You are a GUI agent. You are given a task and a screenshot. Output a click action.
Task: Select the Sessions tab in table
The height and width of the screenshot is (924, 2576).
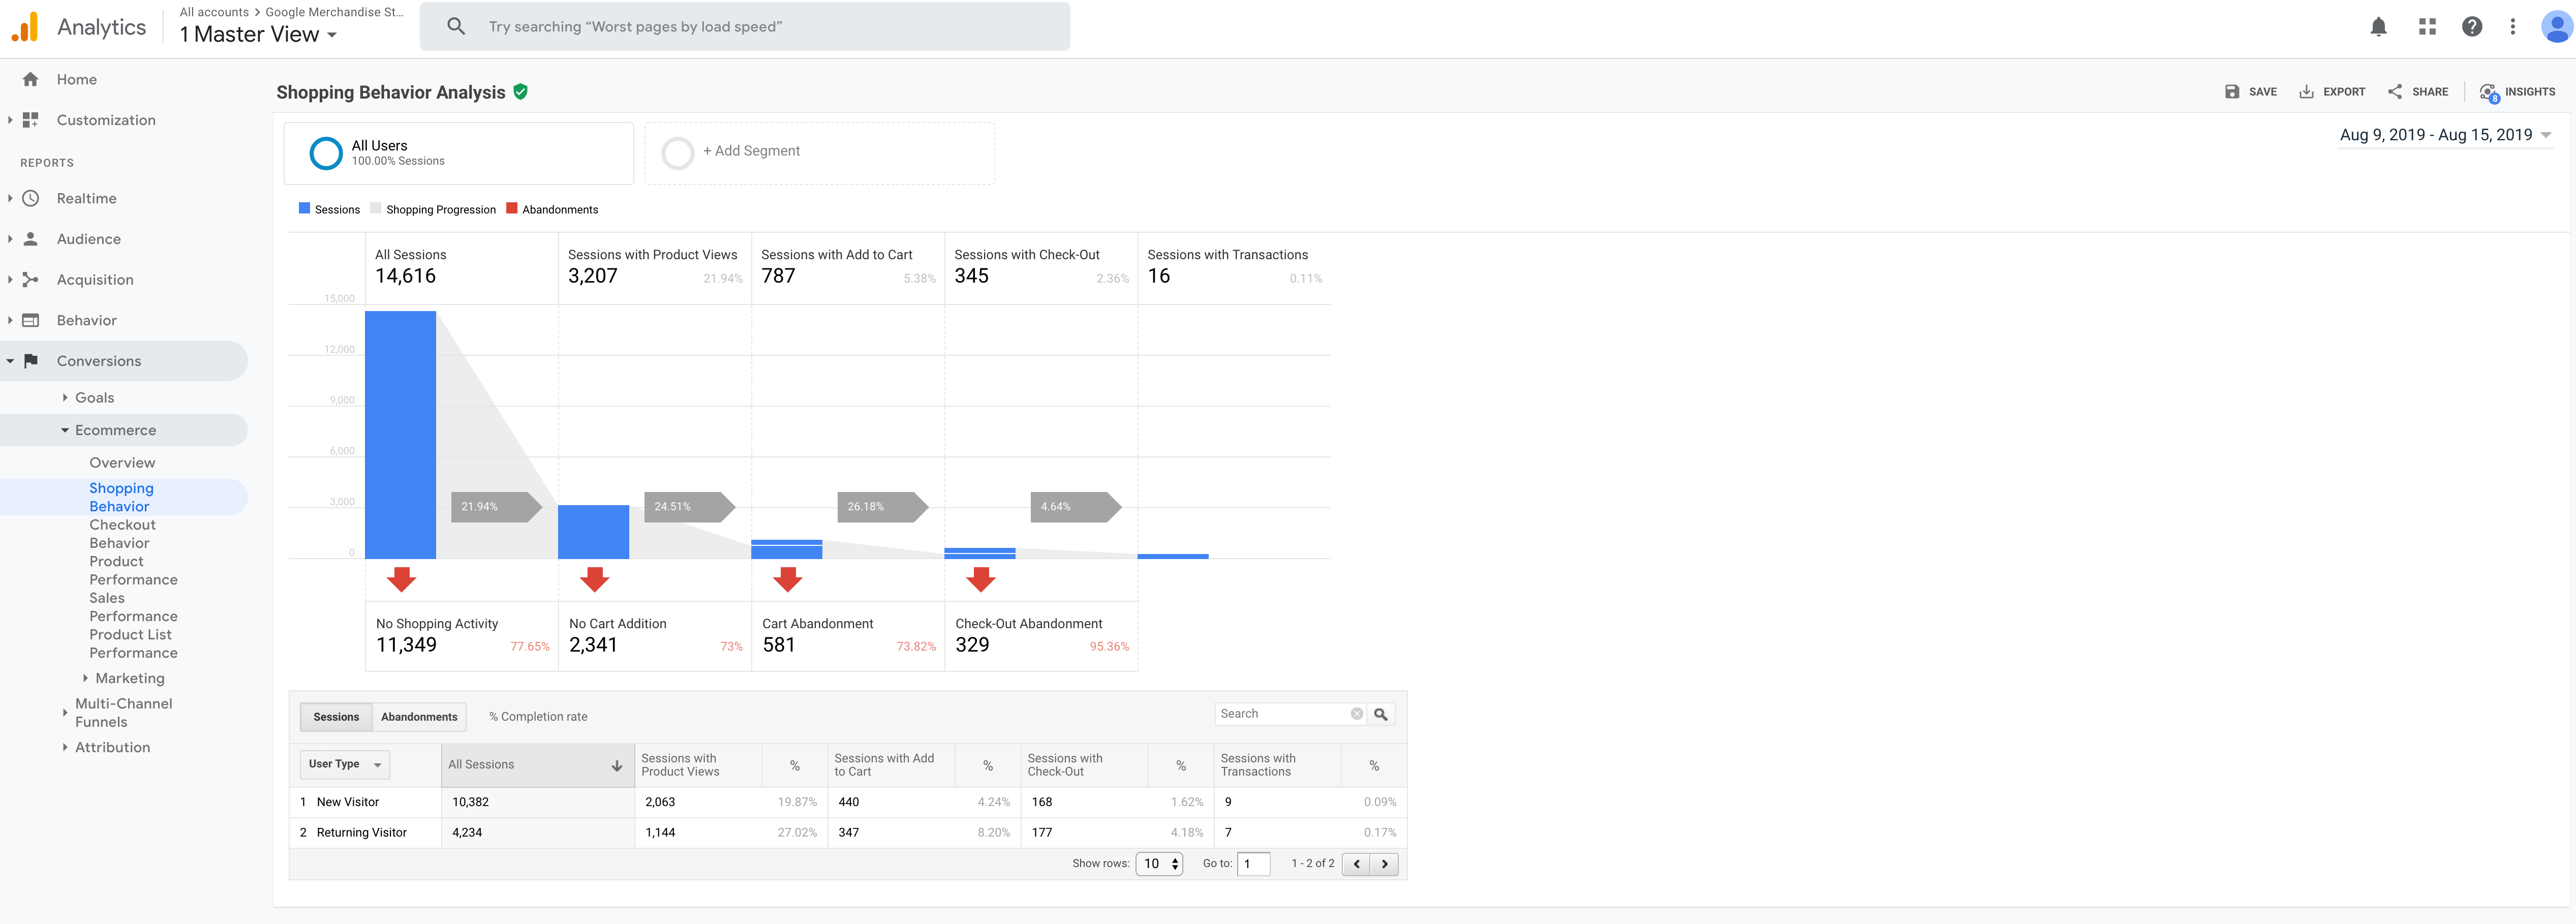click(336, 717)
